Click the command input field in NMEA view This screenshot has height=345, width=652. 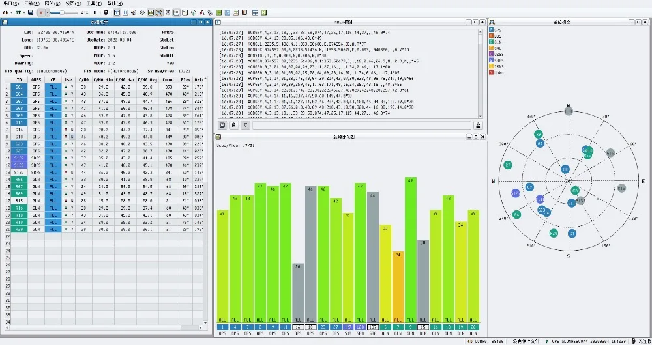coord(362,125)
